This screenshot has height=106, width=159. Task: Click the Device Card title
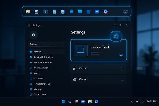click(x=100, y=47)
